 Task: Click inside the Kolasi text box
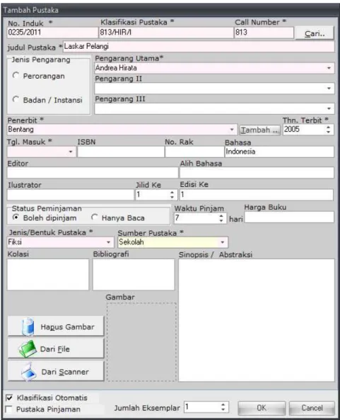pos(48,275)
